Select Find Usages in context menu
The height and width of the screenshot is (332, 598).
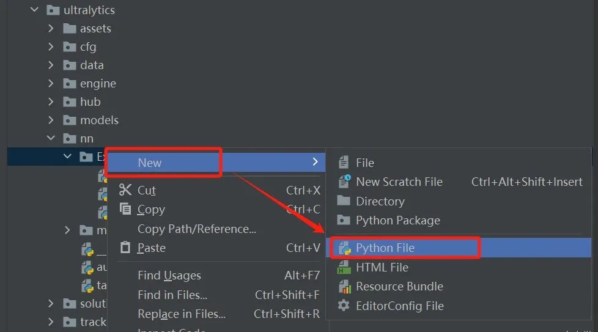(x=169, y=275)
